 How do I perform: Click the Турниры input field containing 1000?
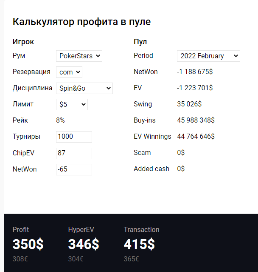tap(74, 137)
